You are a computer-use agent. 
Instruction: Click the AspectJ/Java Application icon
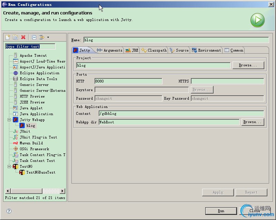tap(16, 67)
